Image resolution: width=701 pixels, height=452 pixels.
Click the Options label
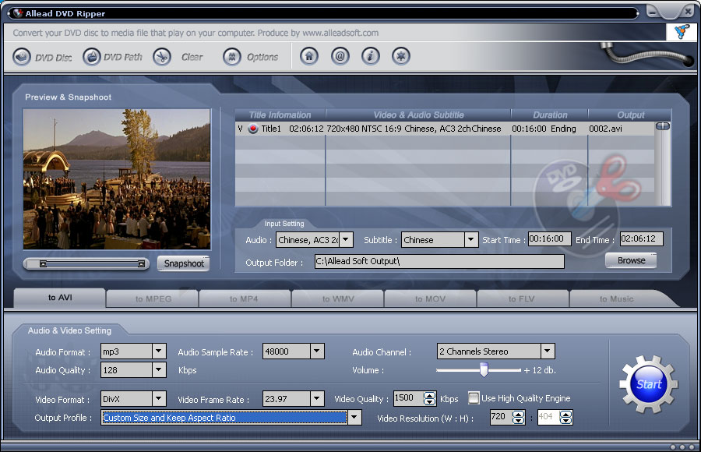(262, 58)
